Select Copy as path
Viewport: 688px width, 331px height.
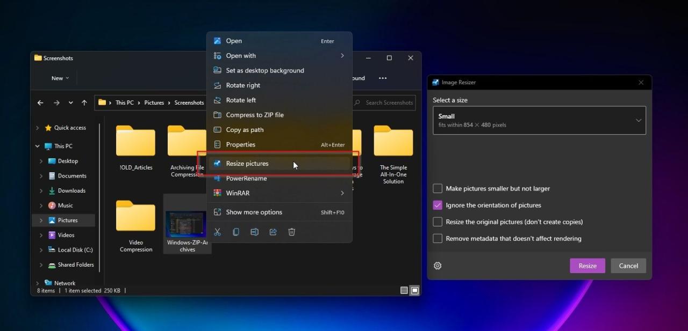point(279,130)
